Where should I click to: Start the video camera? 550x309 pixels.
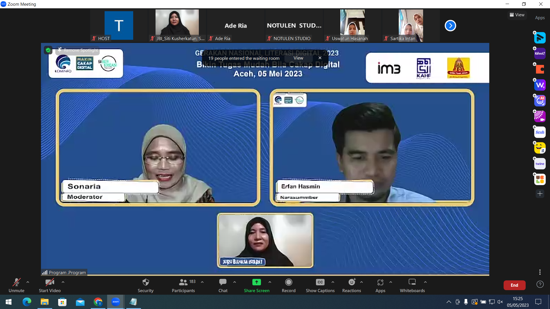tap(50, 286)
